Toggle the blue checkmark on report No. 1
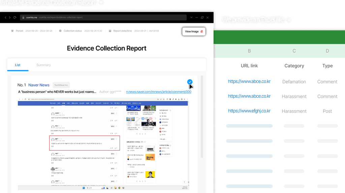The width and height of the screenshot is (345, 193). tap(190, 82)
